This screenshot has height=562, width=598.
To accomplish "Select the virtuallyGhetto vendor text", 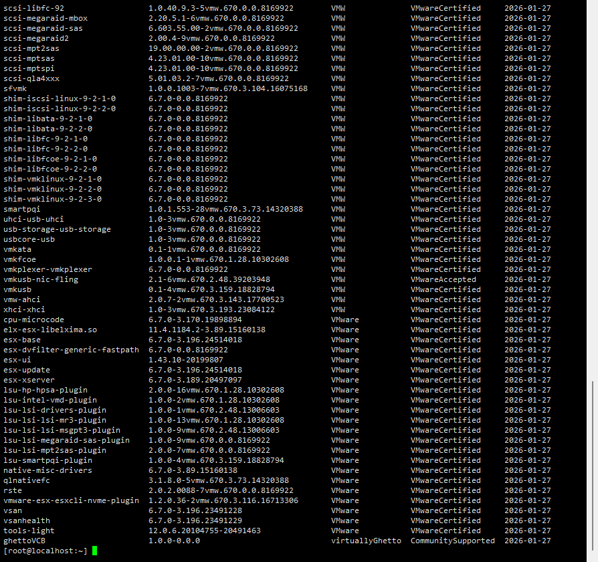I will pos(366,541).
